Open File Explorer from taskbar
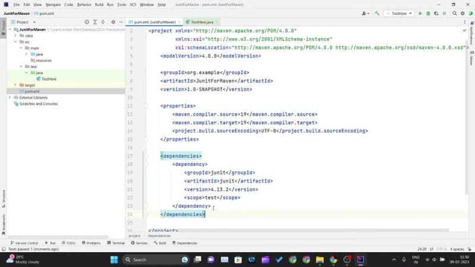This screenshot has width=475, height=267. click(x=319, y=260)
